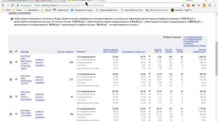Open phrase link винтовые сваи купить -красноярск
218x122 pixels.
coord(26,96)
